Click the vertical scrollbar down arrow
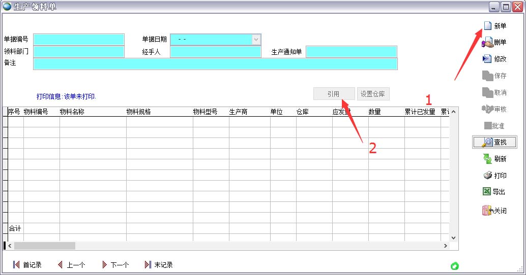The width and height of the screenshot is (526, 275). pos(454,237)
